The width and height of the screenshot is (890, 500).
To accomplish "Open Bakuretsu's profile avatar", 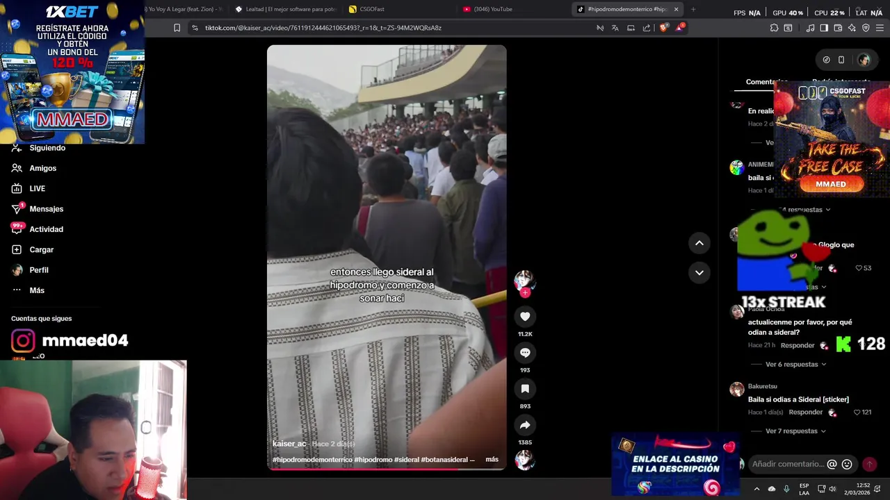I will tap(736, 390).
